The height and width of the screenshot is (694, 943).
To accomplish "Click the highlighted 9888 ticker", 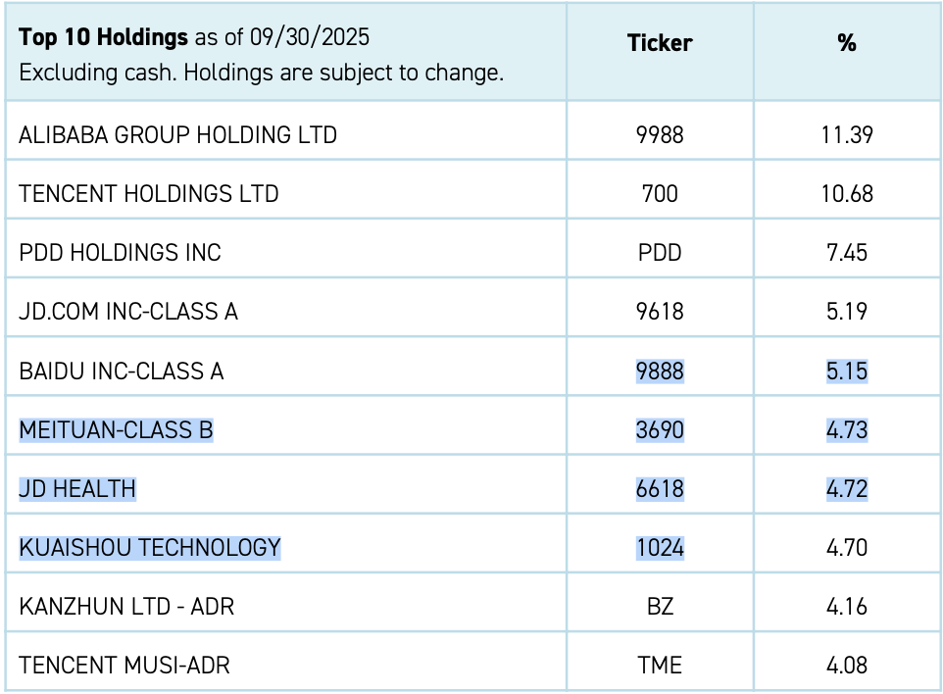I will 660,372.
